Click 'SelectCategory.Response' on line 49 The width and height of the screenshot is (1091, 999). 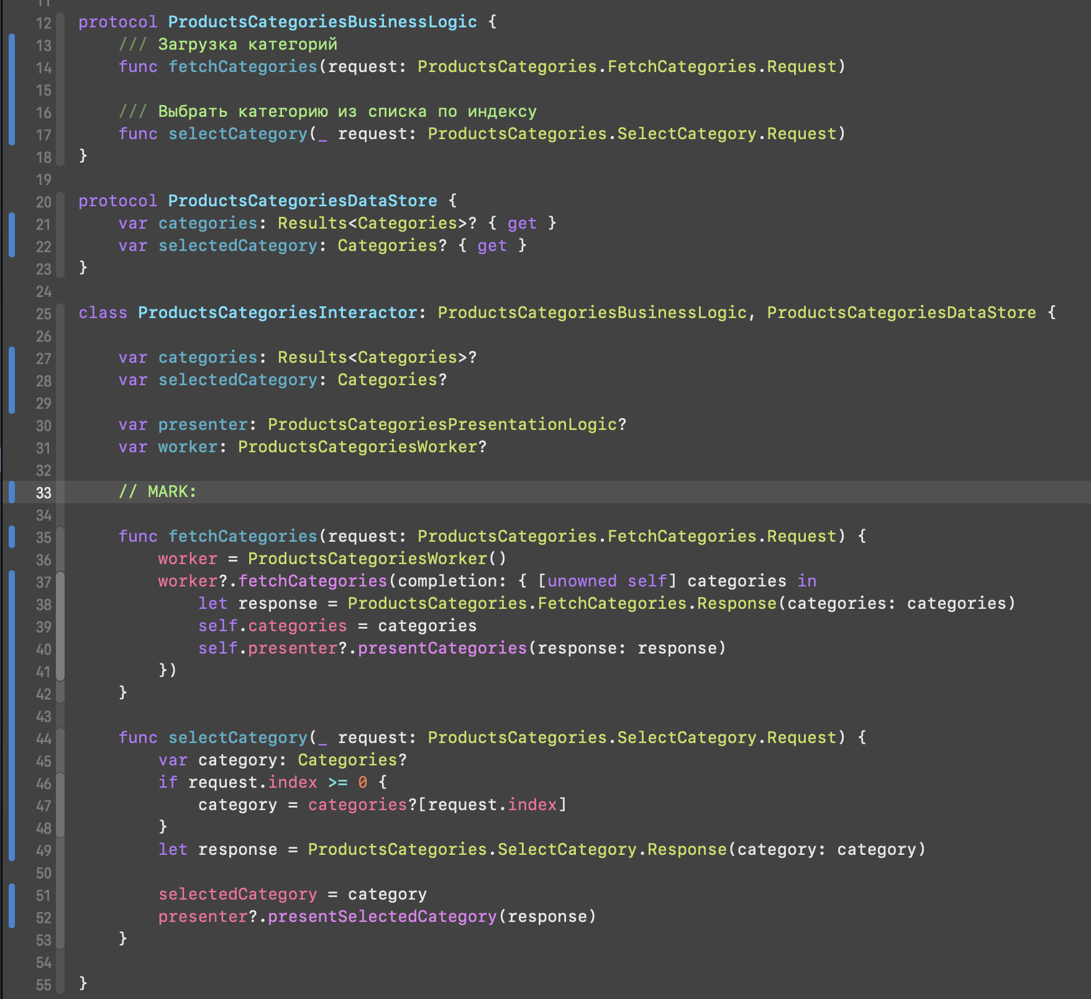point(612,849)
